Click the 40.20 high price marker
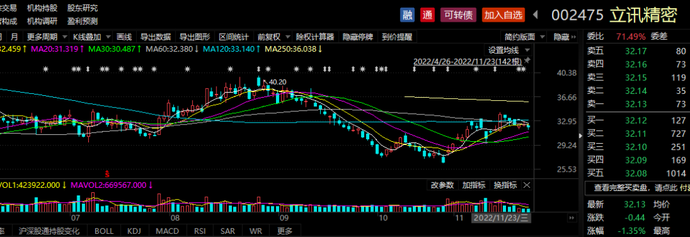 pos(277,82)
